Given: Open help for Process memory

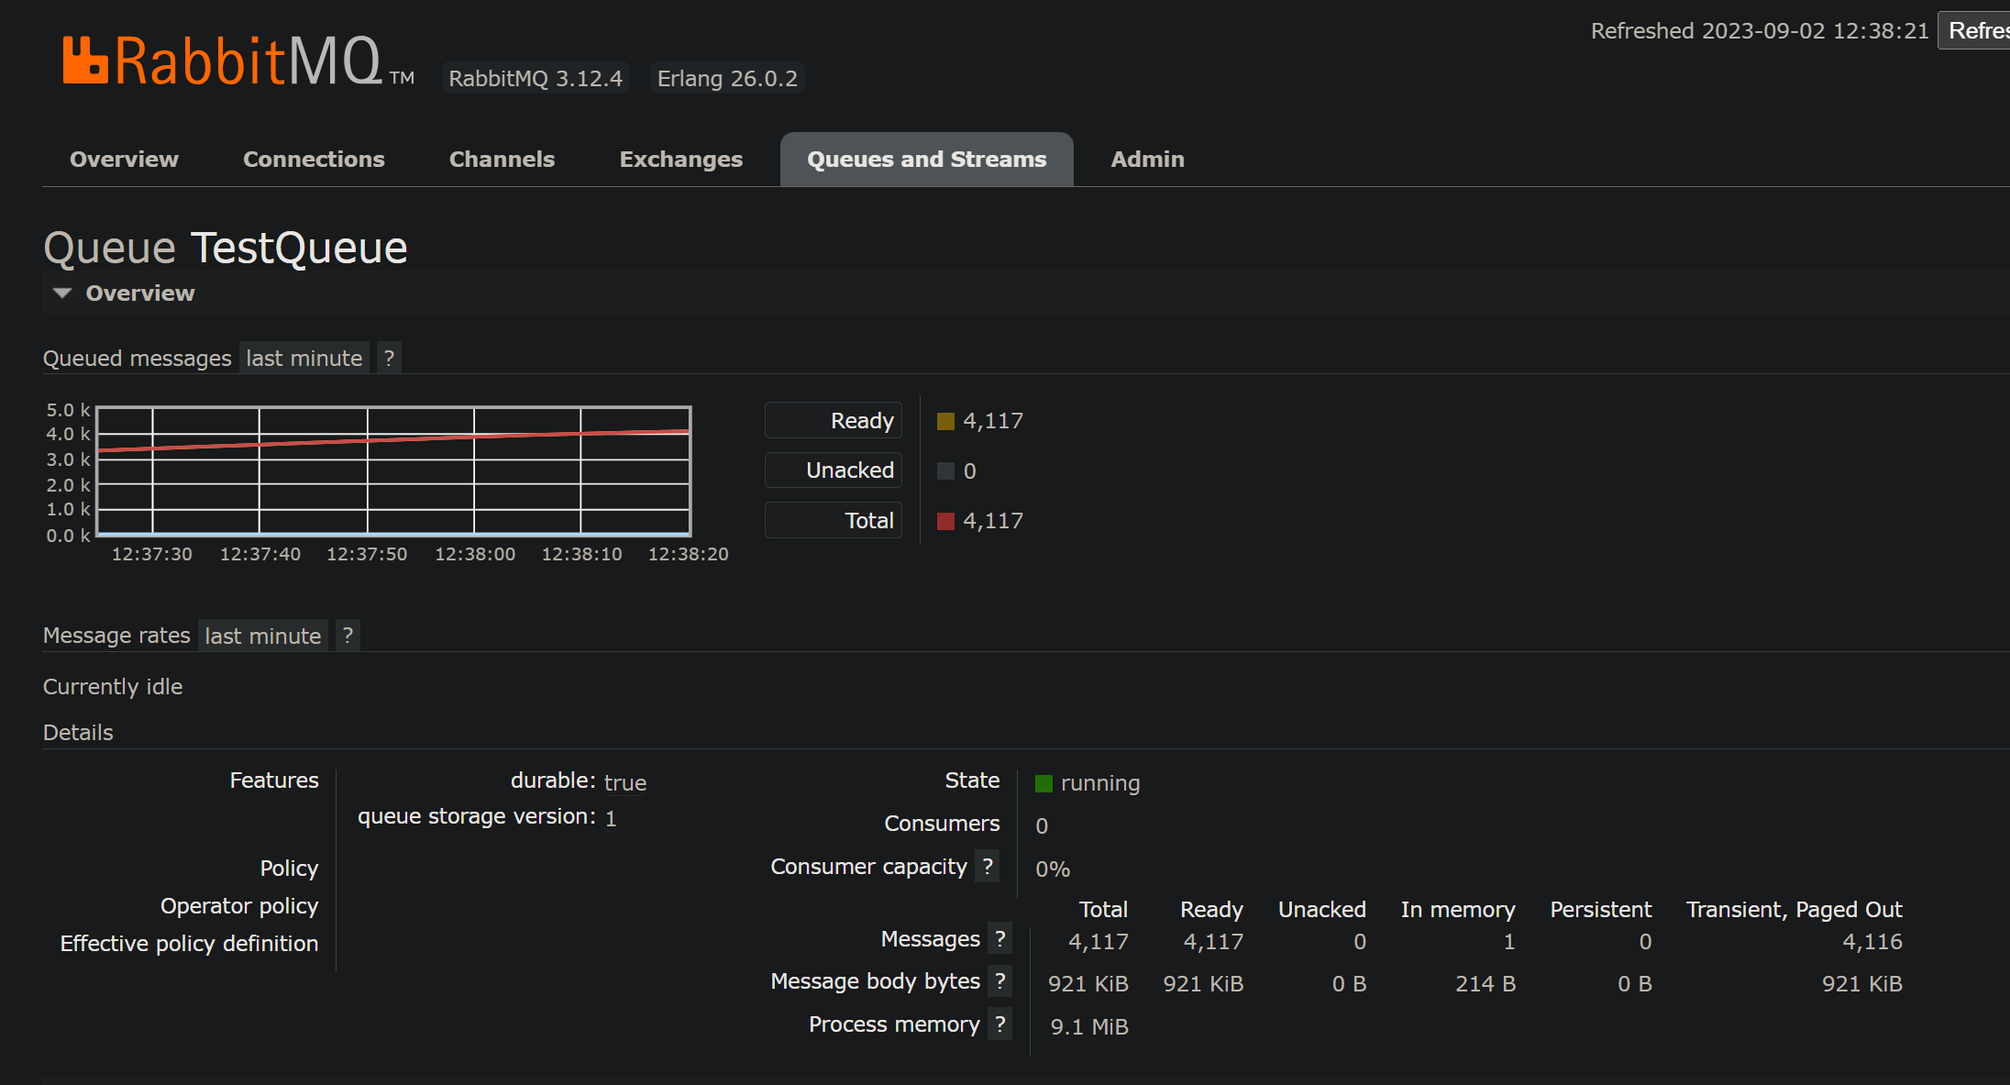Looking at the screenshot, I should tap(999, 1024).
